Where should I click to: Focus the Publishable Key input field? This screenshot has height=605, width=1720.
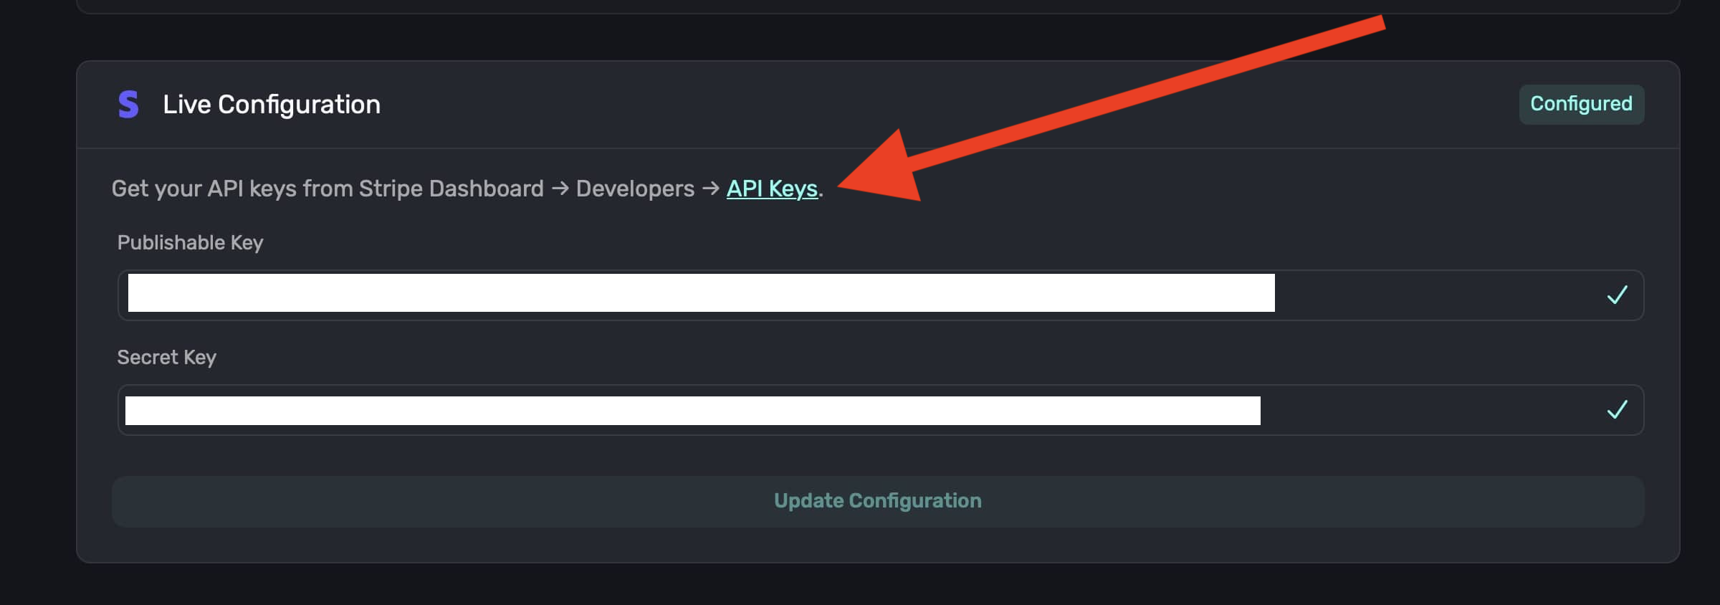click(1433, 295)
